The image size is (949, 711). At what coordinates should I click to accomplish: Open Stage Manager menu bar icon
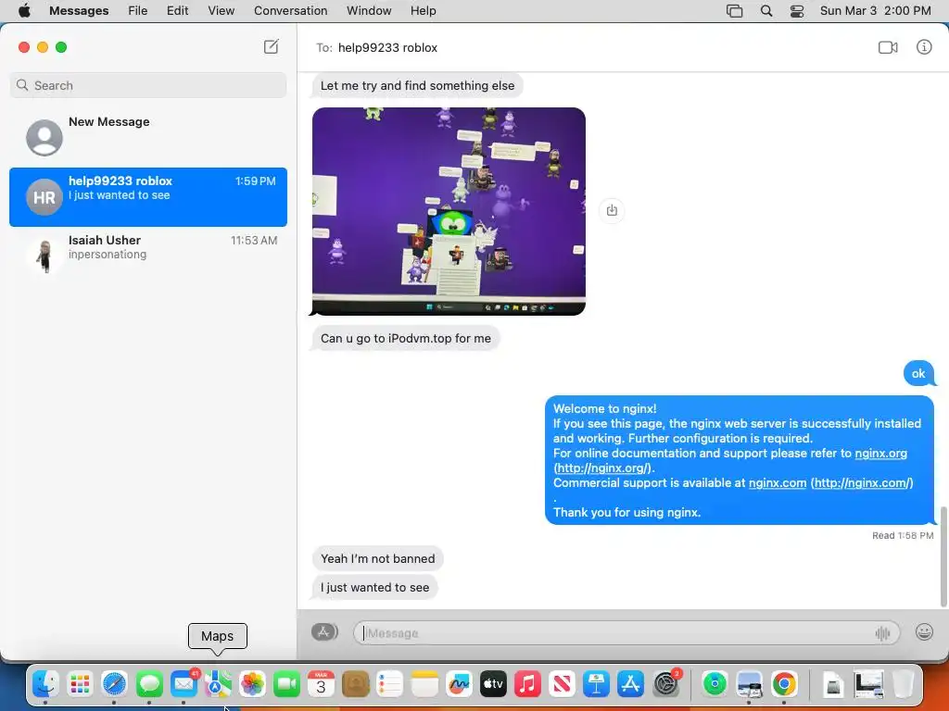point(734,11)
